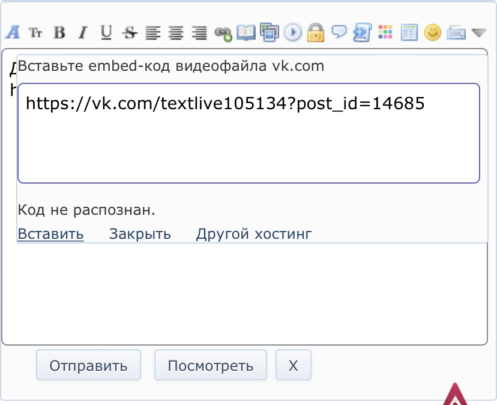
Task: Insert video with the play icon
Action: pos(292,32)
